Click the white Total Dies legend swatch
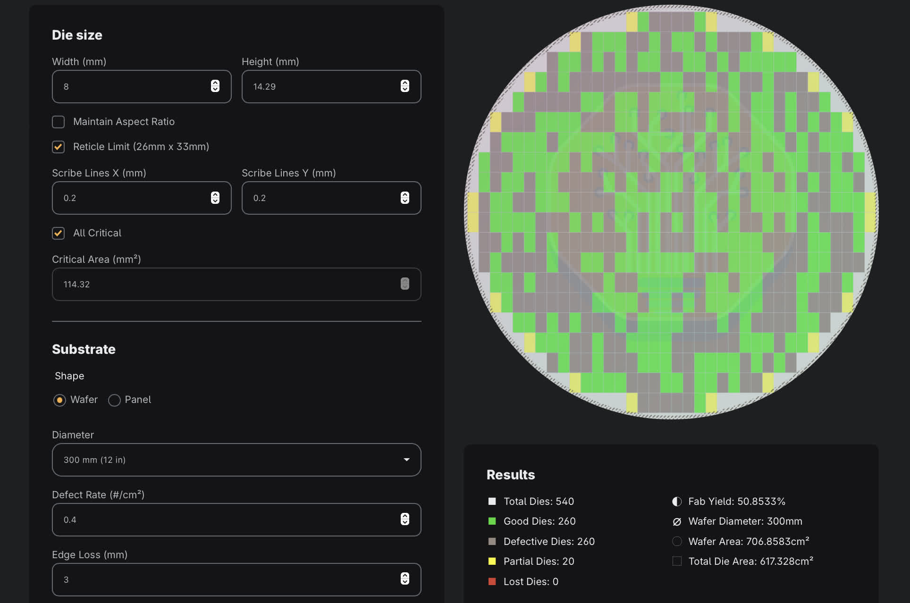Viewport: 910px width, 603px height. pos(492,502)
